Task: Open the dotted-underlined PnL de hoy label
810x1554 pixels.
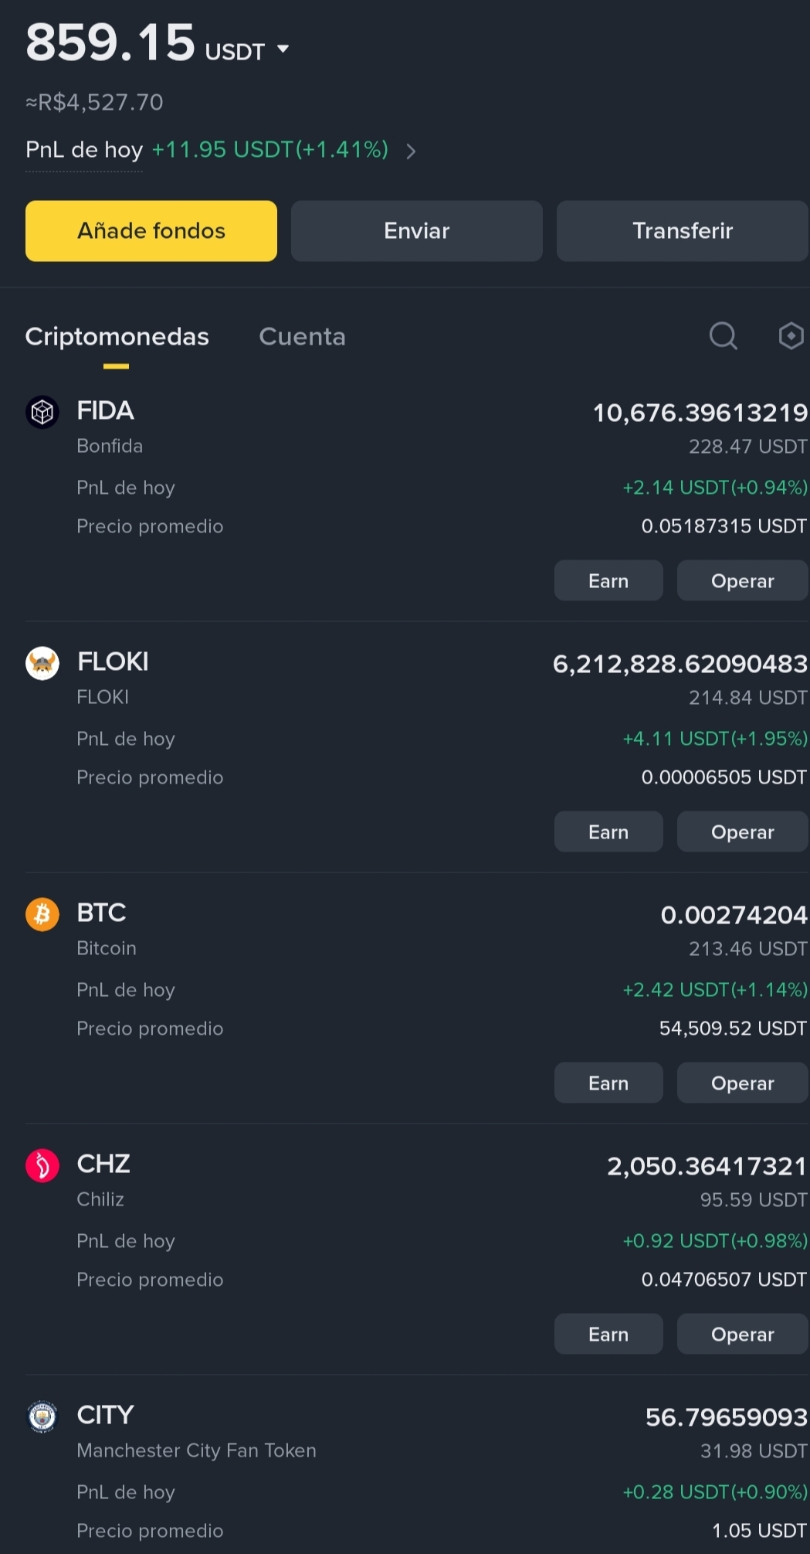Action: pos(84,150)
